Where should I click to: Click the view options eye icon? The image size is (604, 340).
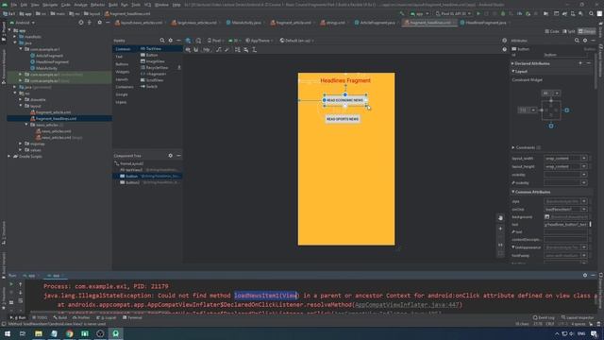click(x=188, y=50)
